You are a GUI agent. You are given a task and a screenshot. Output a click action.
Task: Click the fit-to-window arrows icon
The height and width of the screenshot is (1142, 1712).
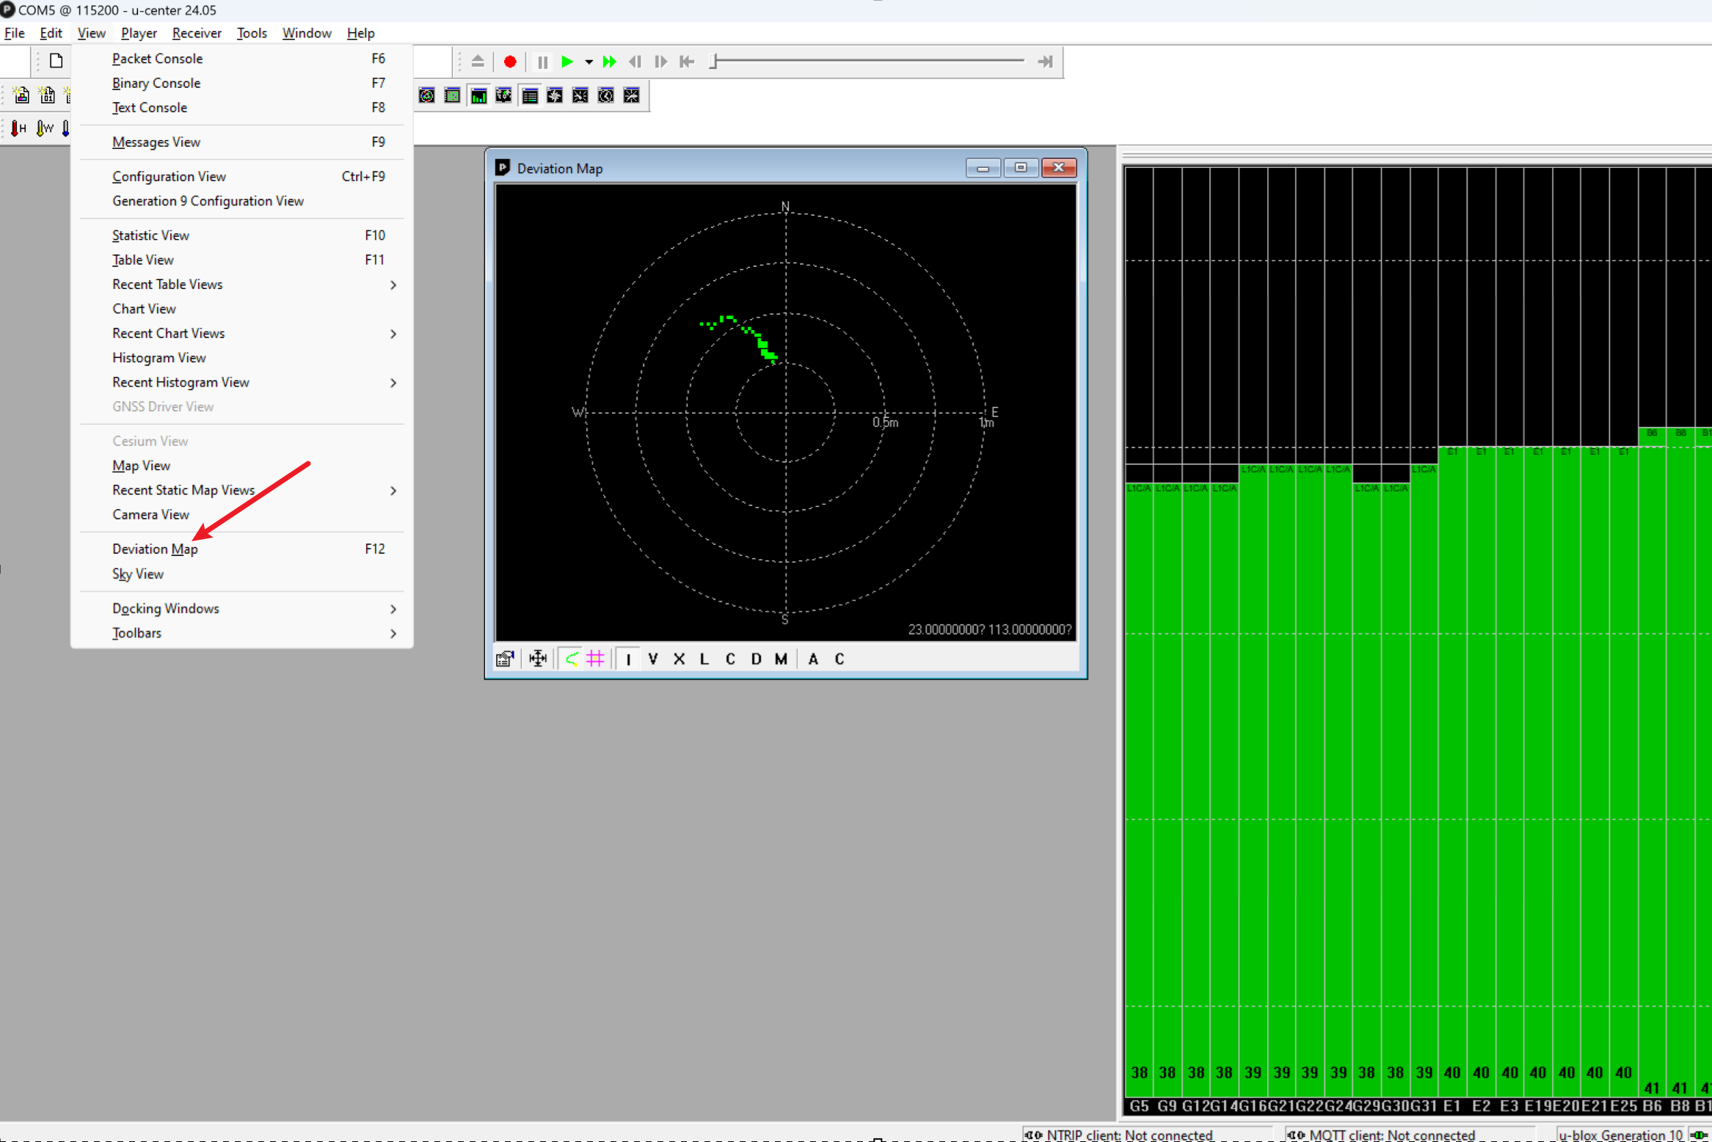point(538,659)
